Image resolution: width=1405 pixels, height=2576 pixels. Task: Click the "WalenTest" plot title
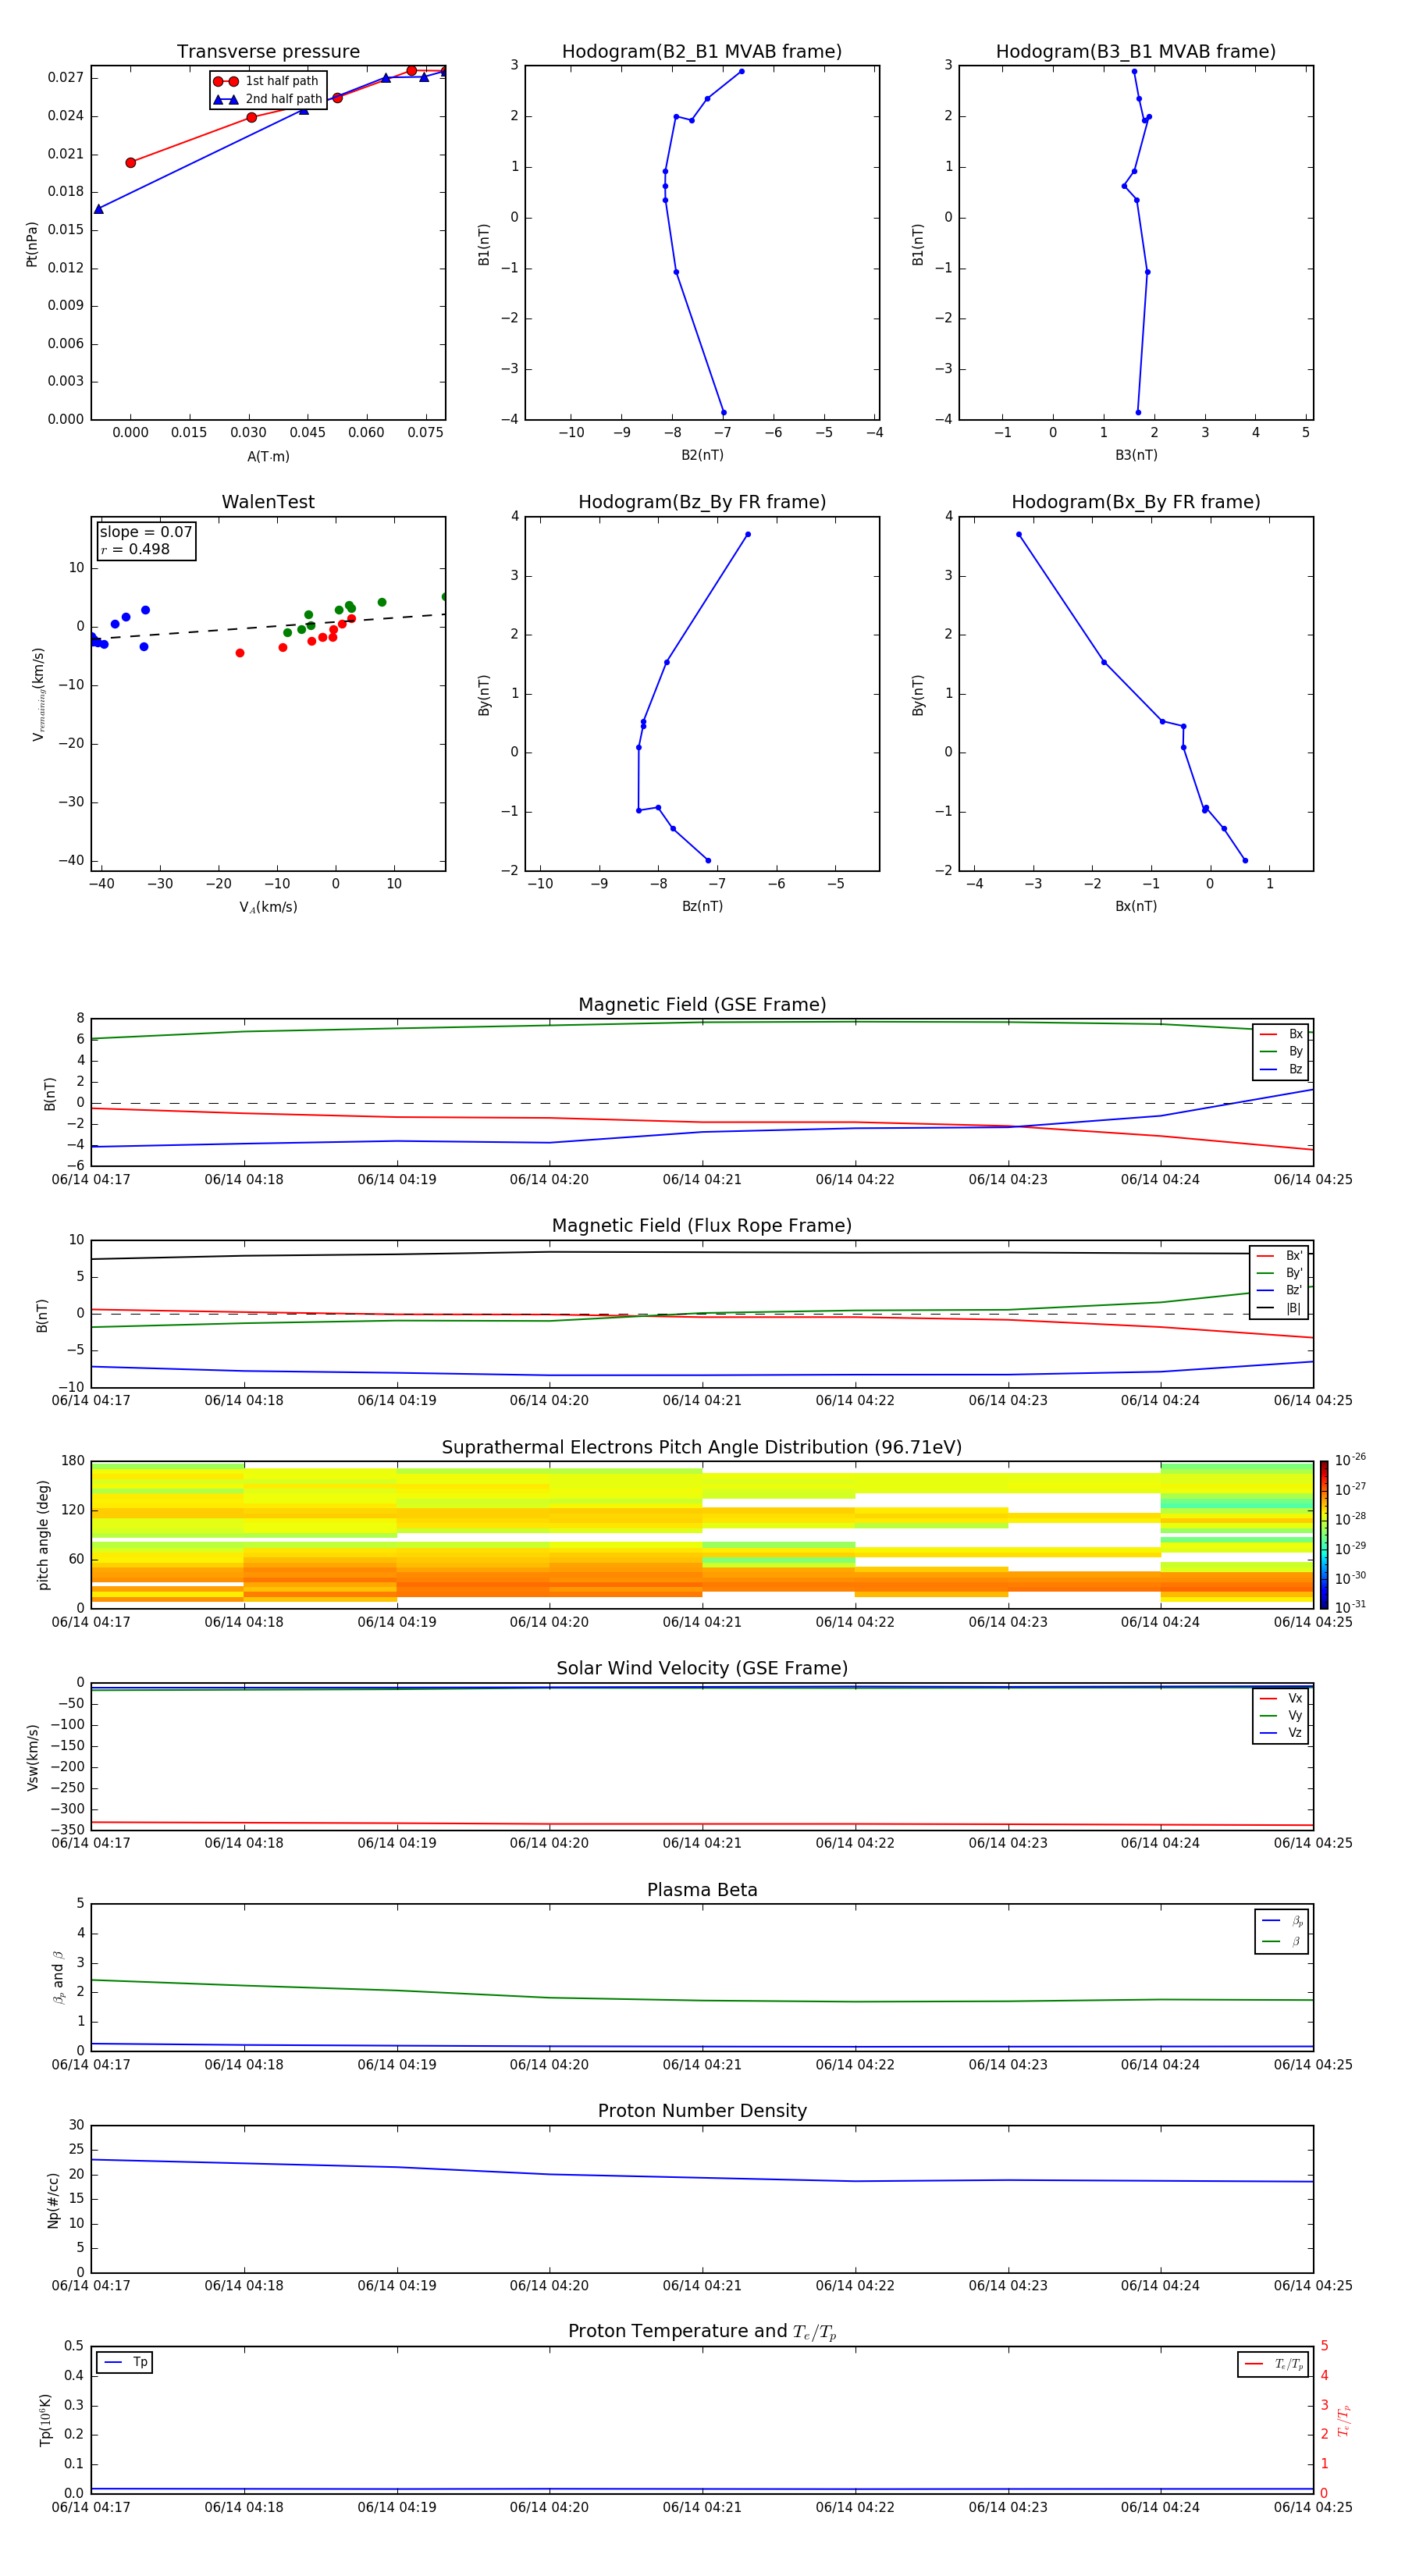tap(268, 502)
